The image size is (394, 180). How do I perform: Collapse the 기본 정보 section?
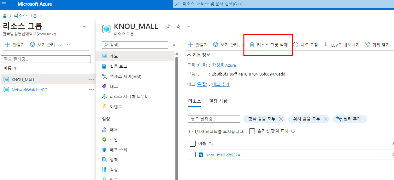[199, 55]
